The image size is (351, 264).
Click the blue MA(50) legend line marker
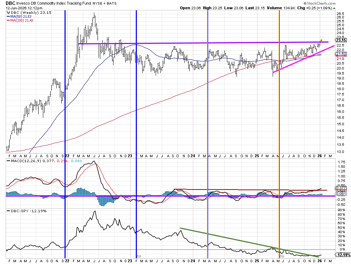[8, 16]
